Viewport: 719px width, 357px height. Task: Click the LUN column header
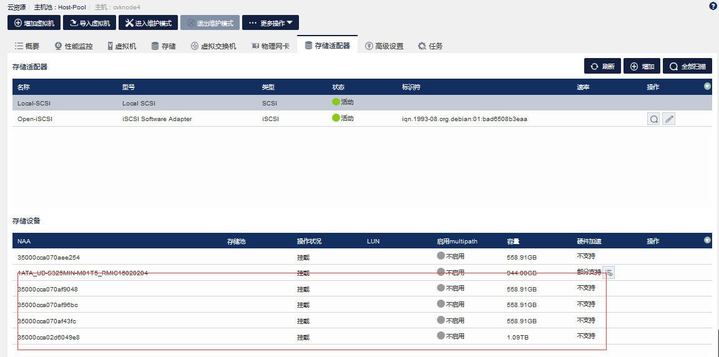tap(373, 241)
